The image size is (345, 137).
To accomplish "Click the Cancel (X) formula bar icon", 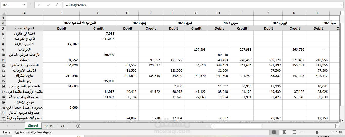I will (39, 5).
